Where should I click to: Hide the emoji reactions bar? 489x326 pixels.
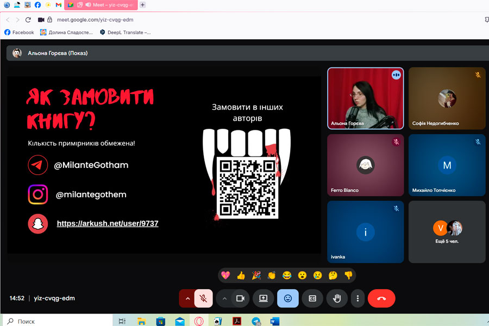[288, 298]
